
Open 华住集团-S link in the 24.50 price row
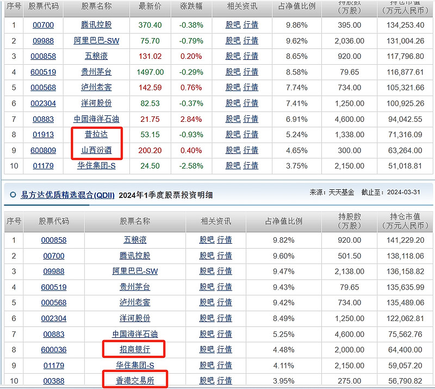(96, 166)
